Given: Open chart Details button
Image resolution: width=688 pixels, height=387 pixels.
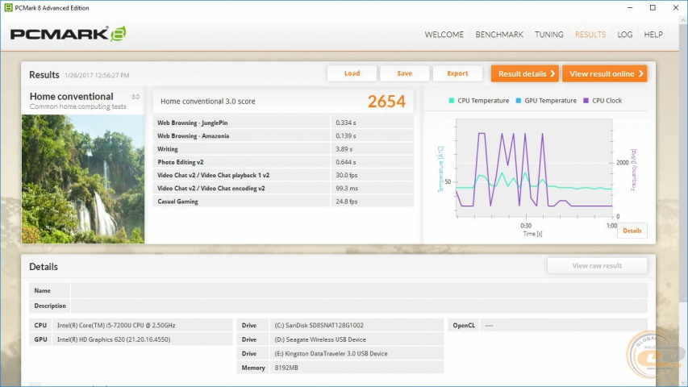Looking at the screenshot, I should pyautogui.click(x=632, y=231).
